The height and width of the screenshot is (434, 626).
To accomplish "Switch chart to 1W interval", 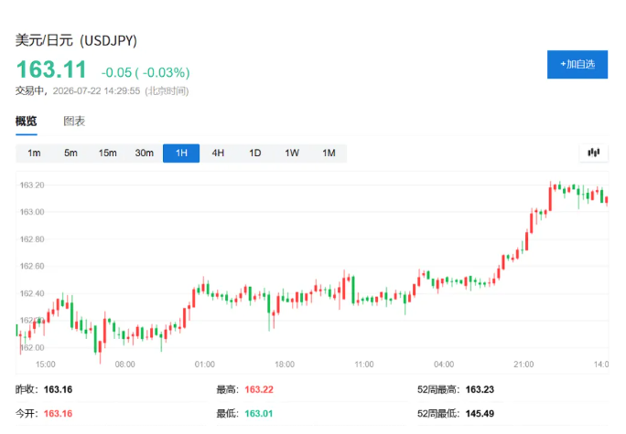I will 292,153.
